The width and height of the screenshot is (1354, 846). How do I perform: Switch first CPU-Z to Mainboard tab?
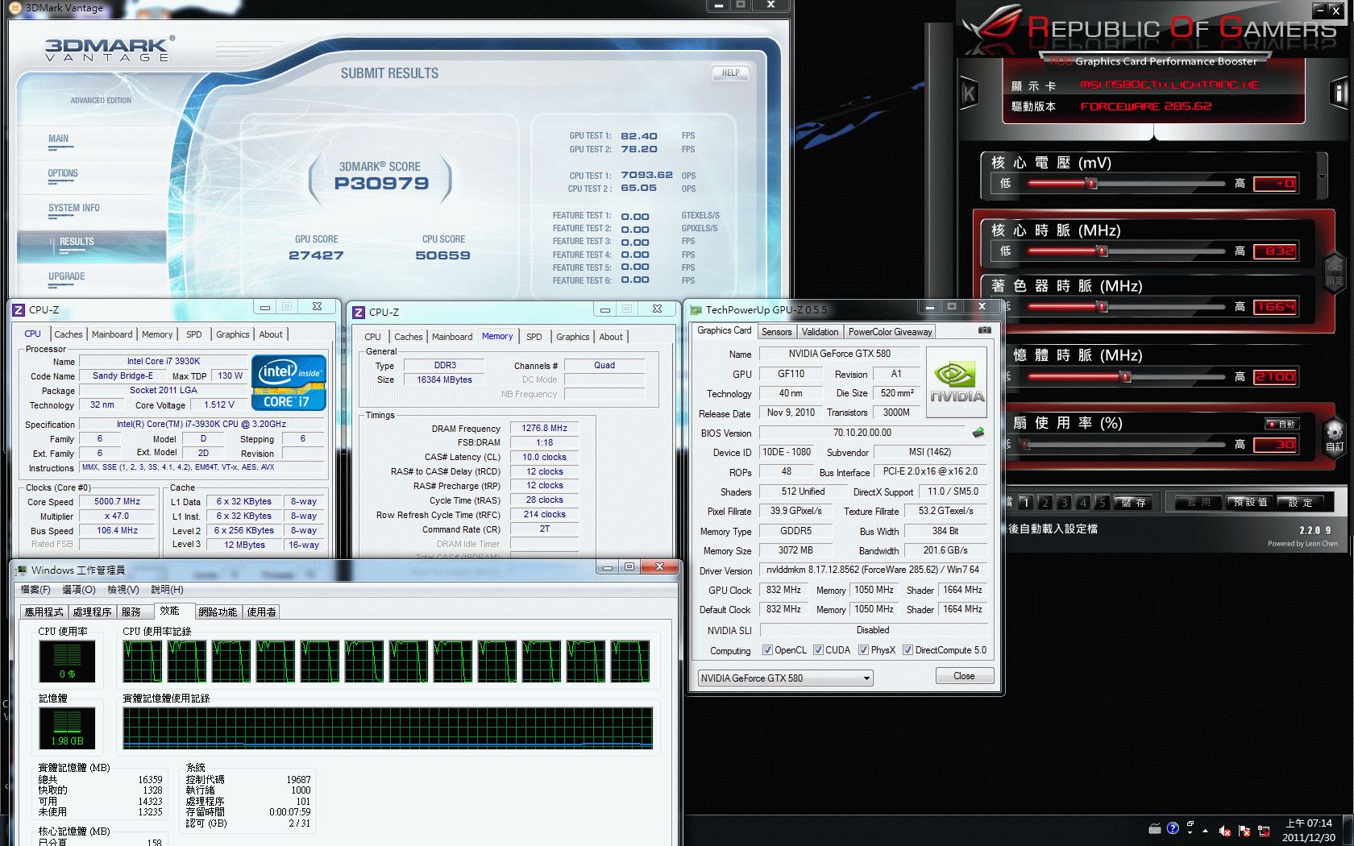[112, 334]
